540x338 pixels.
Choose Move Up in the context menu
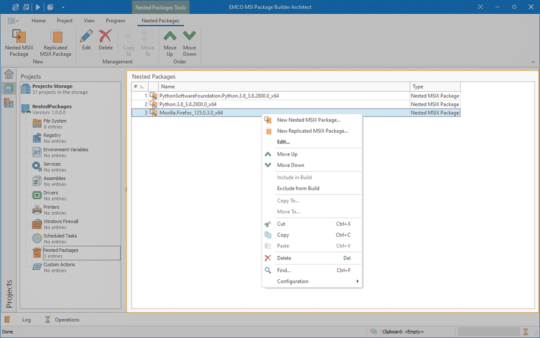[312, 154]
